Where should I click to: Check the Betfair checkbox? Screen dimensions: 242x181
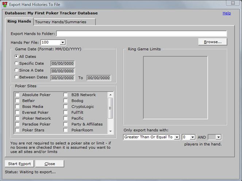coord(17,101)
